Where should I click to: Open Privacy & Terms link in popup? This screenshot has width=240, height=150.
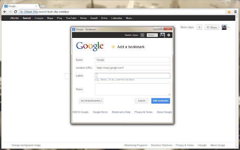click(143, 112)
